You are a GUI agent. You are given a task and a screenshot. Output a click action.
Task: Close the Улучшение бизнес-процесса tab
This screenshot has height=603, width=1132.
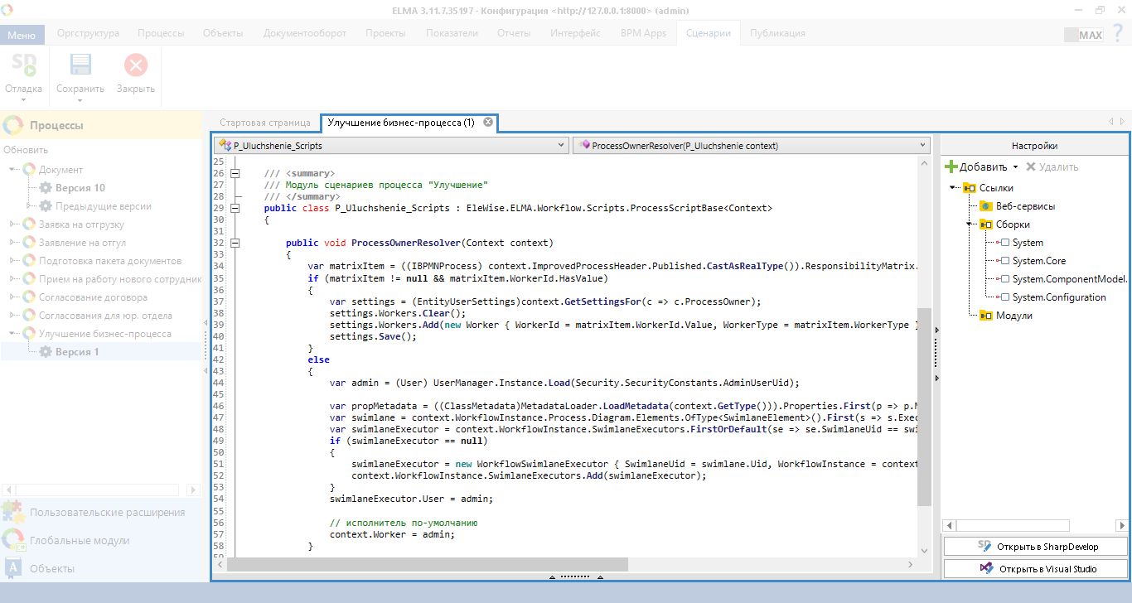(488, 123)
